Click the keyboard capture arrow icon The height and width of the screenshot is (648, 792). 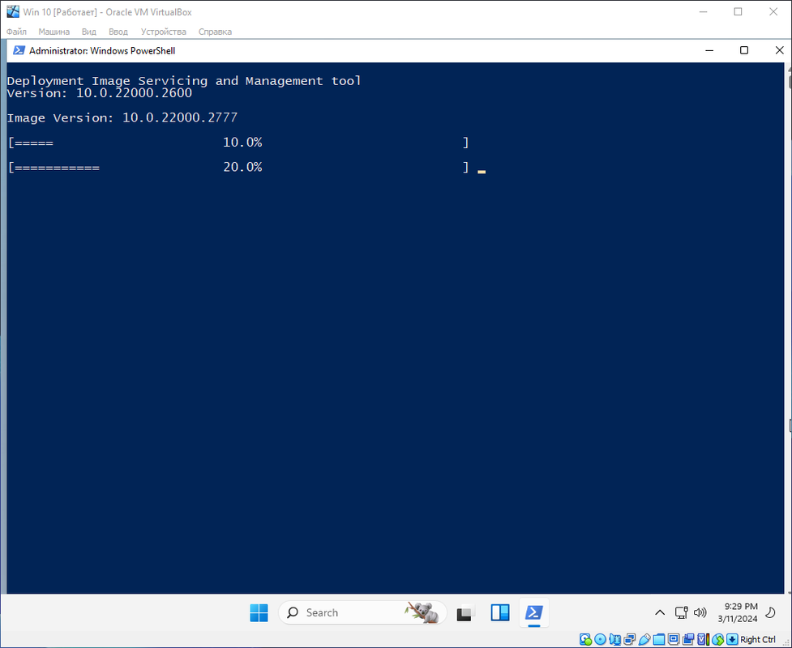tap(732, 639)
